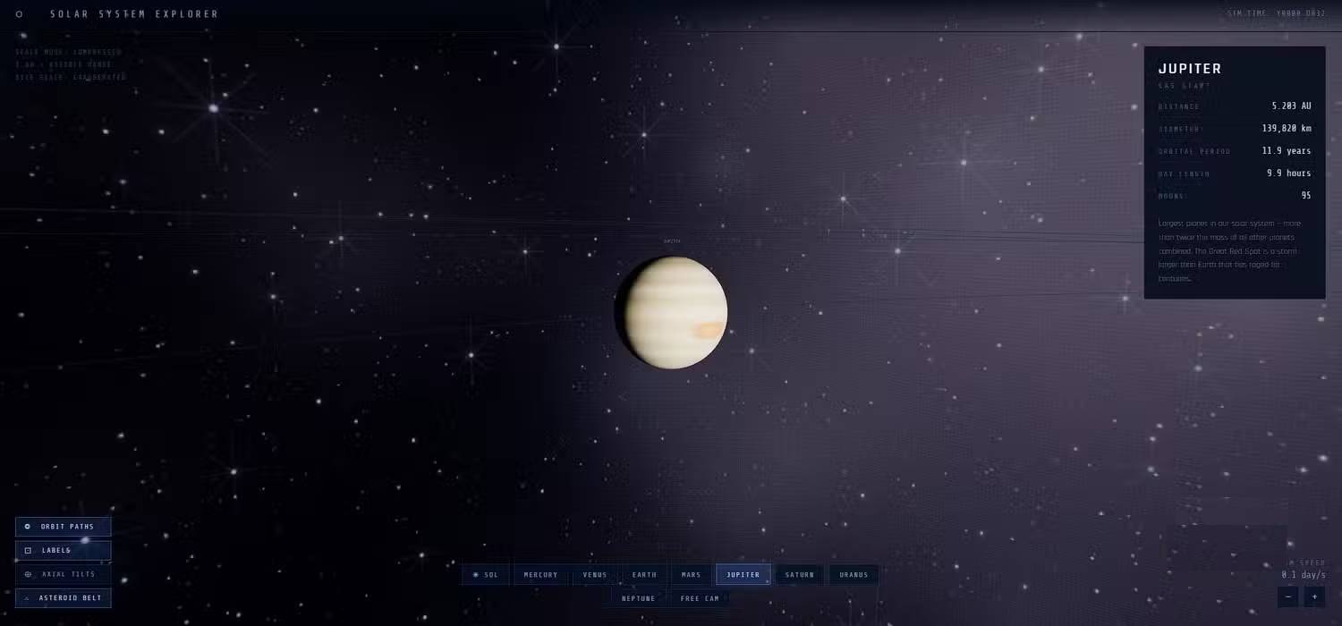
Task: Click the active Jupiter tab
Action: (743, 575)
